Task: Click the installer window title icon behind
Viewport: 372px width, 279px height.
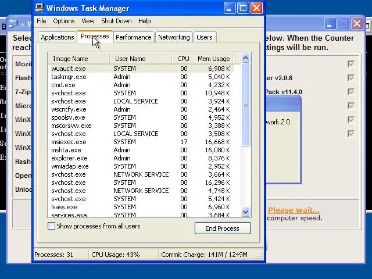Action: pos(13,24)
